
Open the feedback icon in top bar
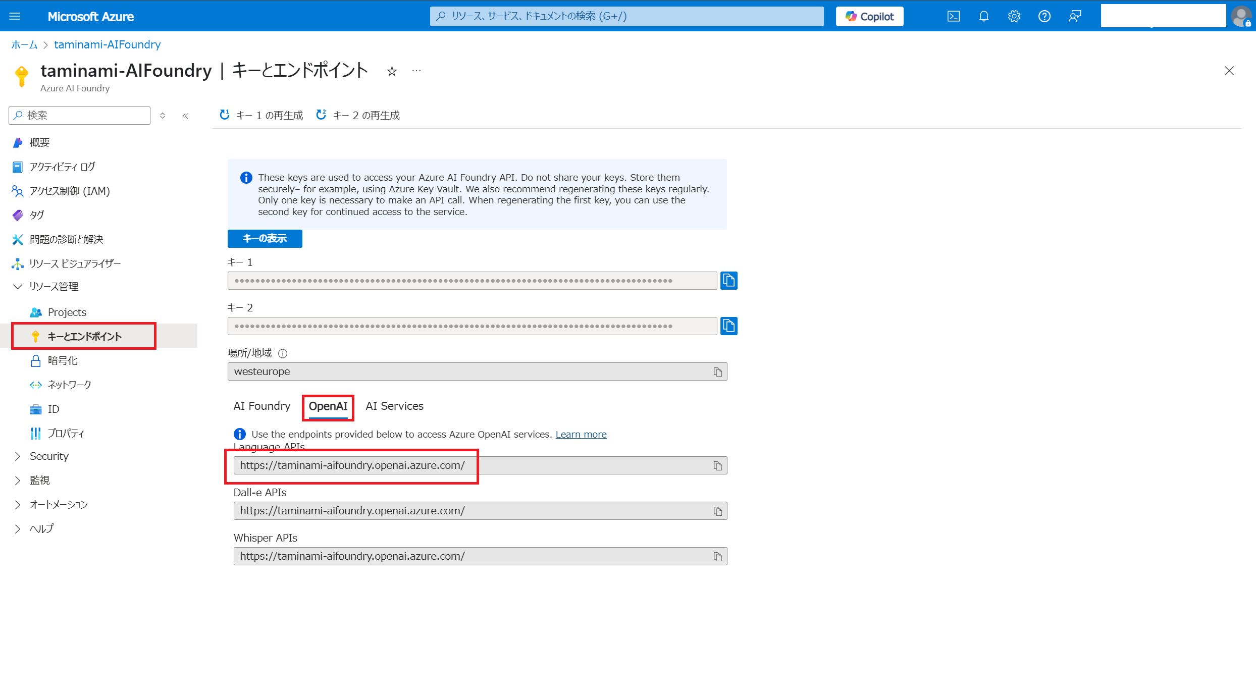click(1074, 16)
